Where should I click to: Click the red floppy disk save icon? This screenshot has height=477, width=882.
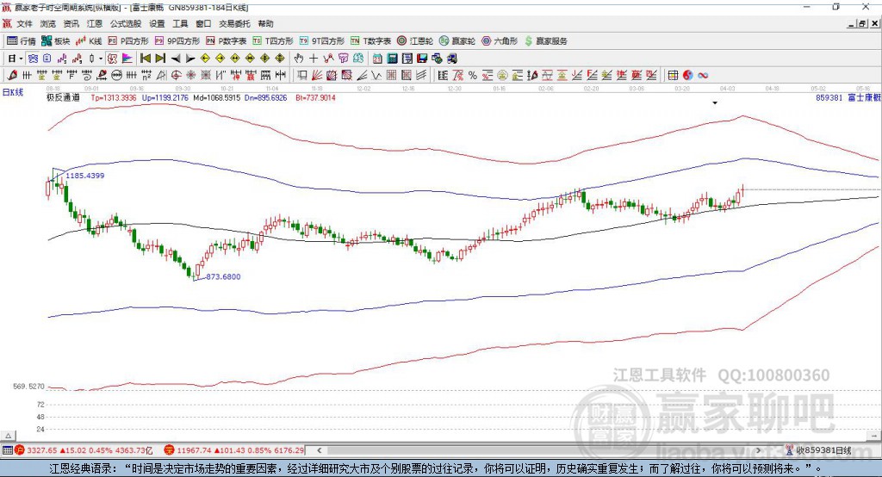click(x=422, y=59)
